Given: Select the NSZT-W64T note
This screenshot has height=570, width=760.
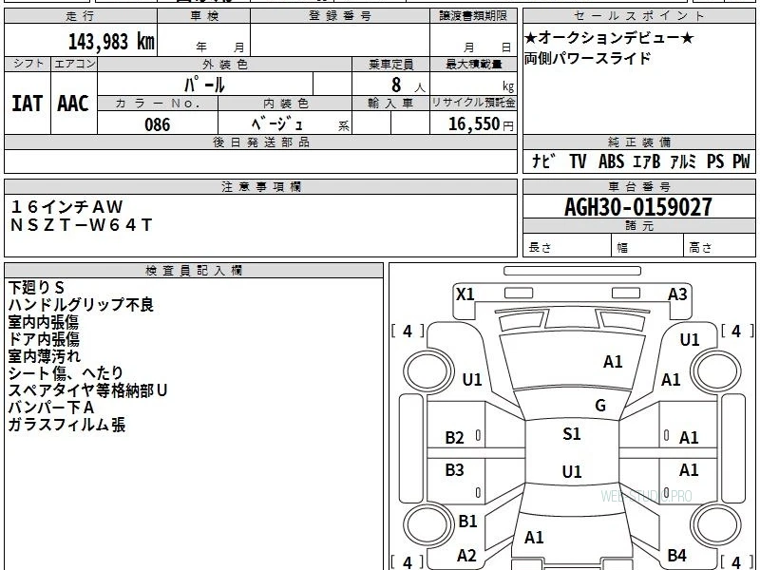Looking at the screenshot, I should [x=81, y=225].
